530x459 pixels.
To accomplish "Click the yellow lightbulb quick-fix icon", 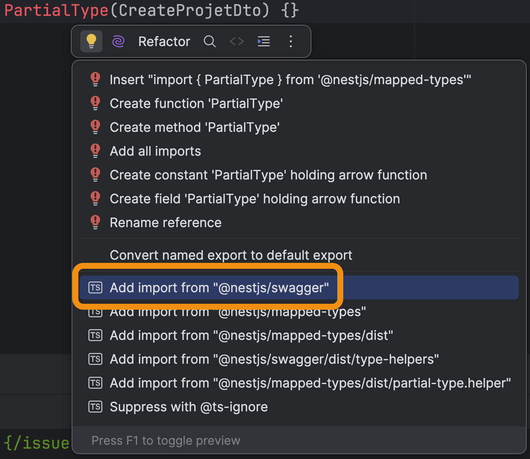I will (91, 41).
